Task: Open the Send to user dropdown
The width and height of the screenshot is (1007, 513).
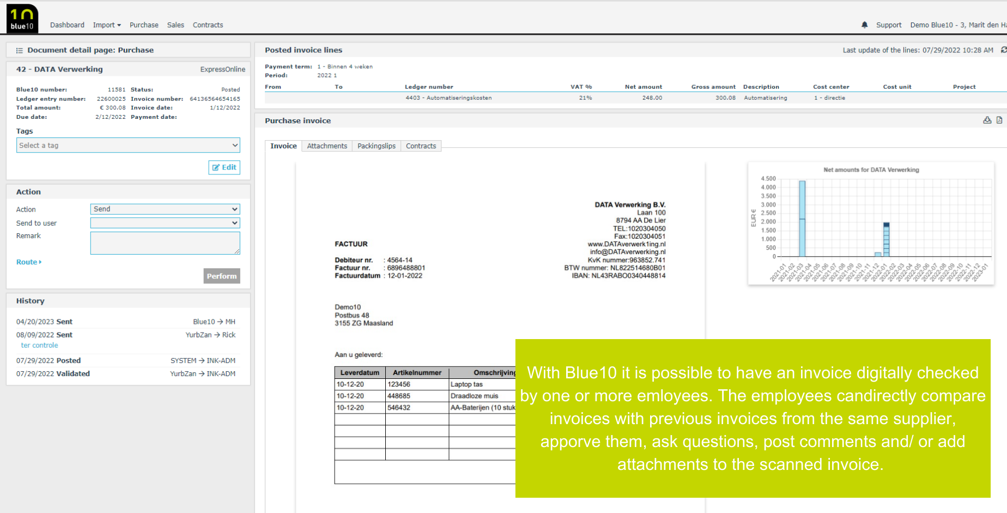Action: click(x=165, y=223)
